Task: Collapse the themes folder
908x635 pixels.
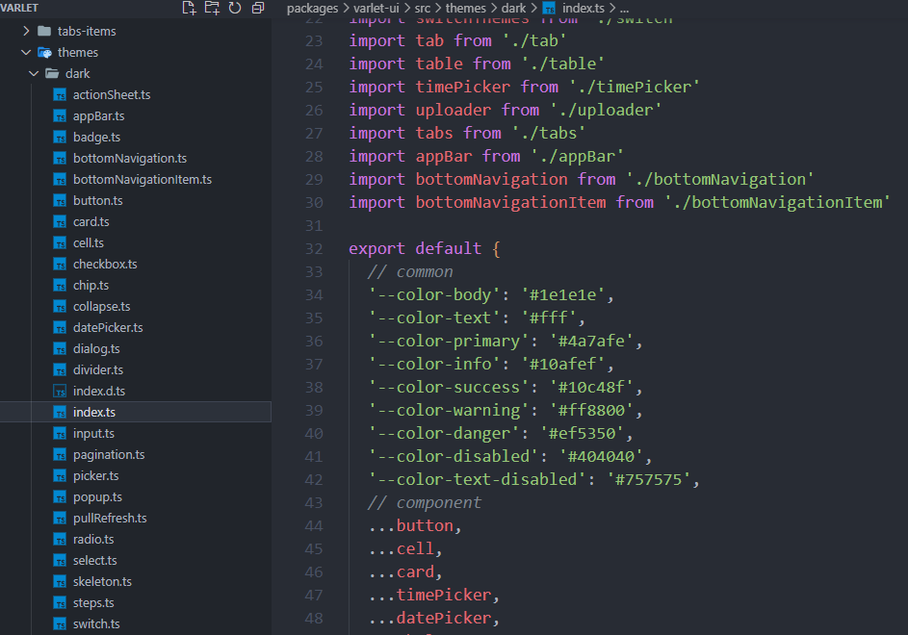Action: pos(26,52)
